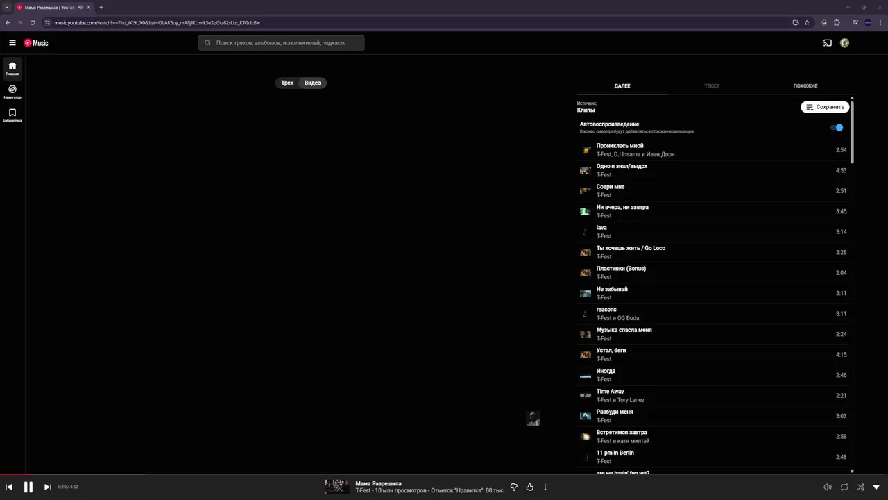
Task: Open the account avatar menu
Action: tap(844, 43)
